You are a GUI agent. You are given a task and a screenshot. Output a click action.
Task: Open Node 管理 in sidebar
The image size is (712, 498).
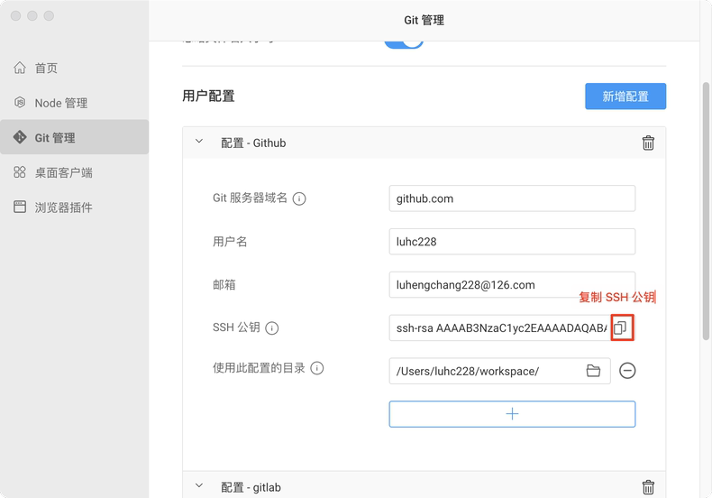coord(74,103)
